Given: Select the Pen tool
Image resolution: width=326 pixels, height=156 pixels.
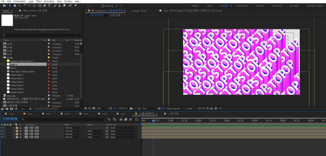Looking at the screenshot, I should point(45,6).
